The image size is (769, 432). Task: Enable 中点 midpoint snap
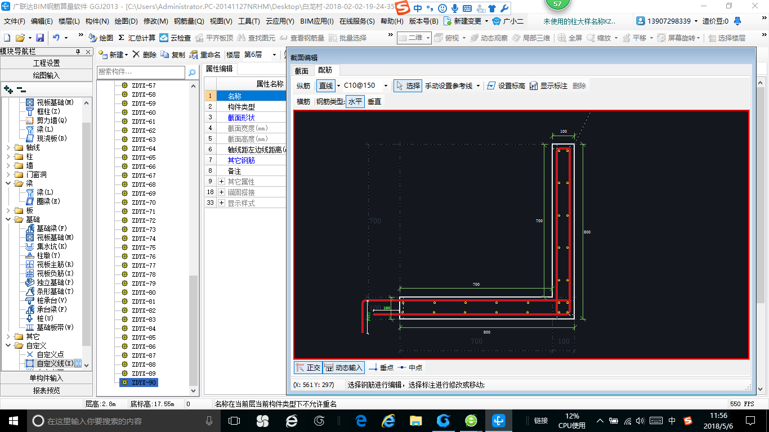click(410, 367)
